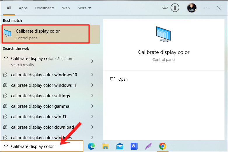This screenshot has height=152, width=228.
Task: Switch to the Apps tab
Action: click(23, 8)
